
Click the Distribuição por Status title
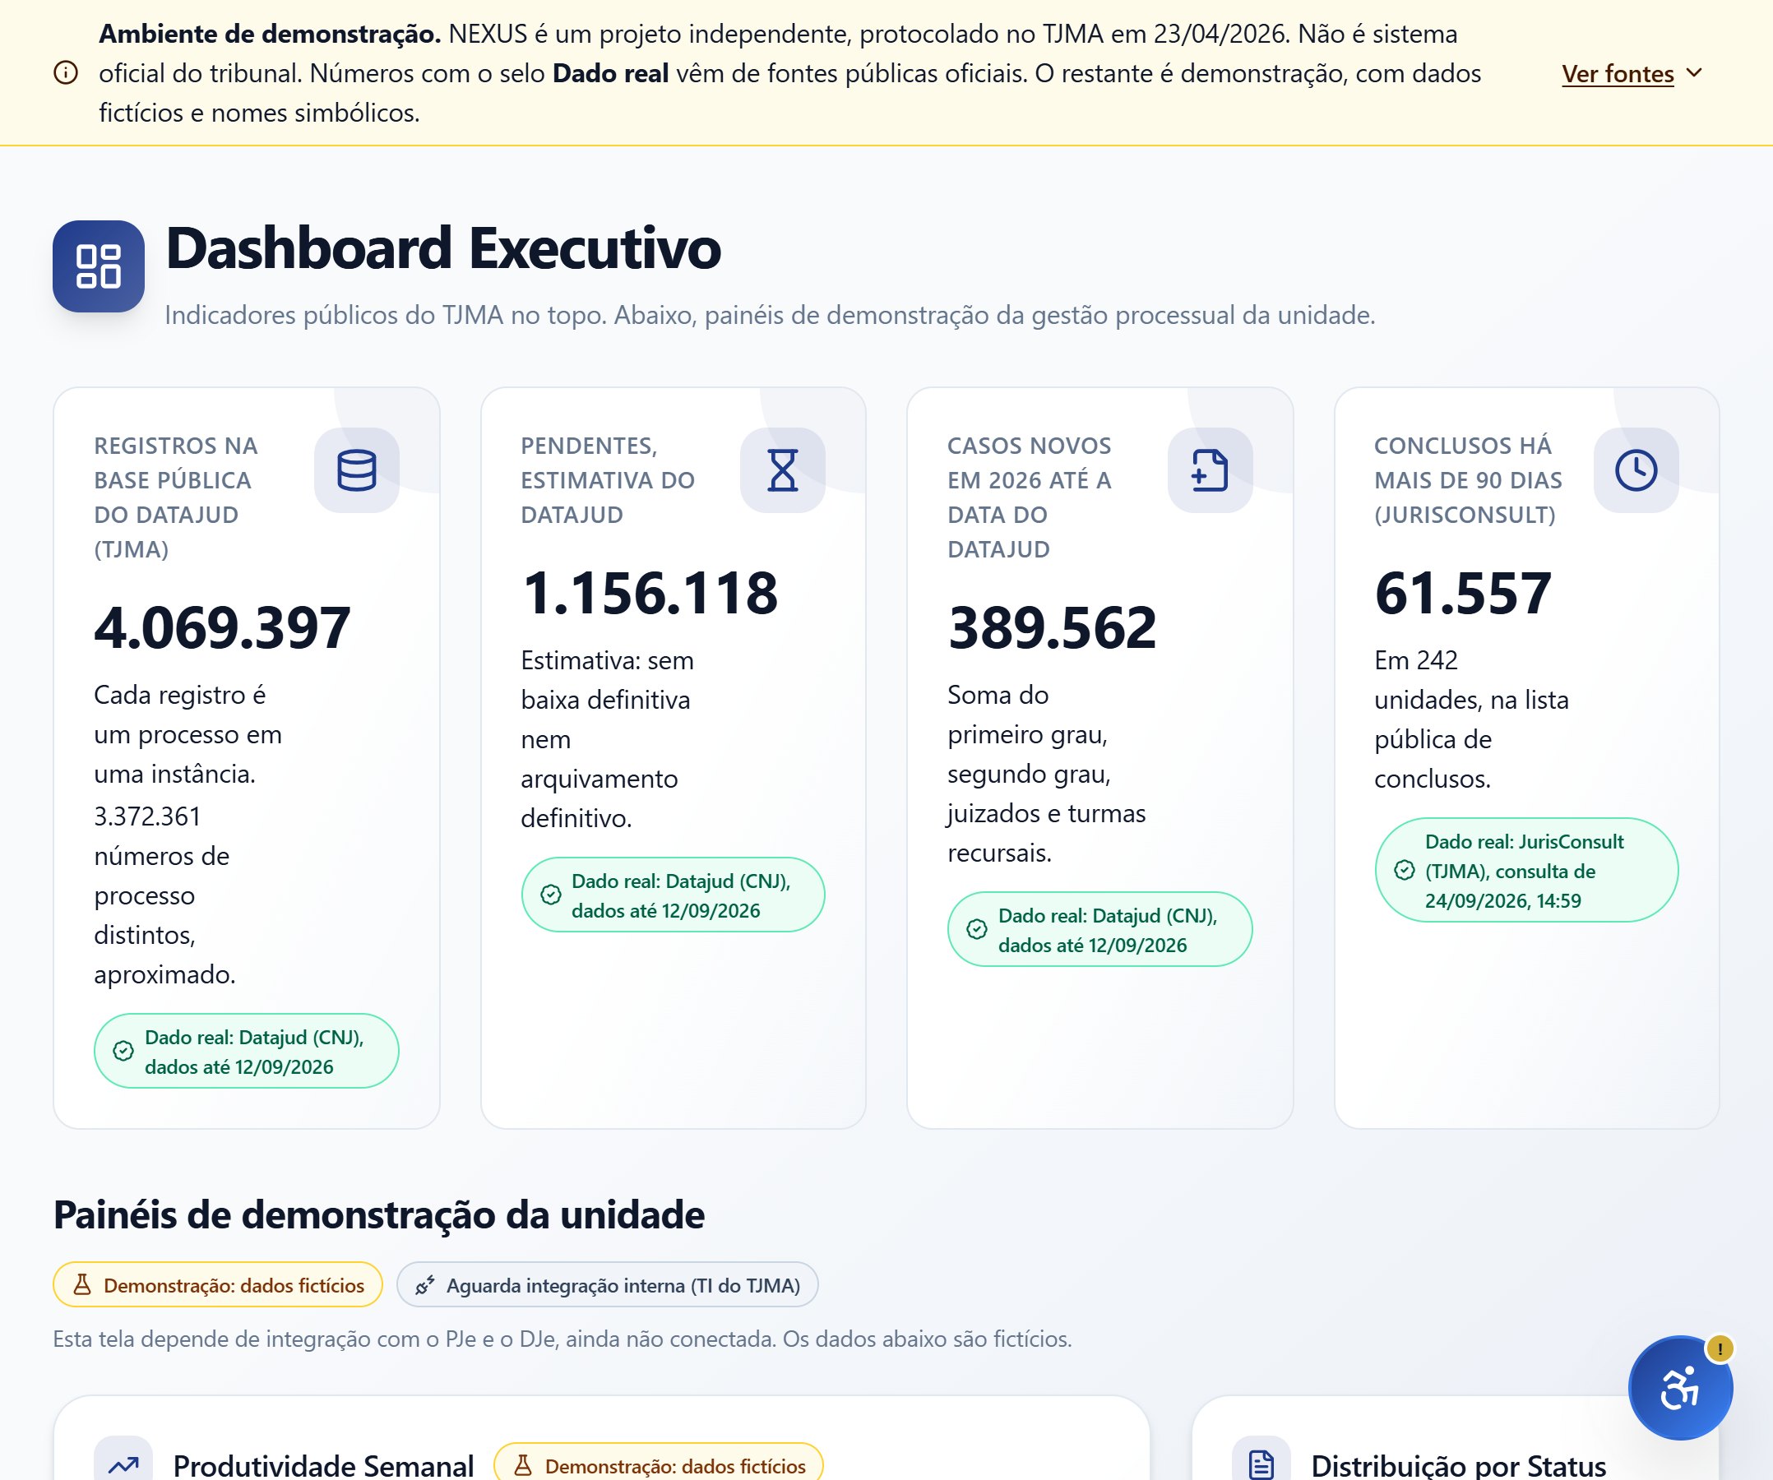tap(1459, 1466)
